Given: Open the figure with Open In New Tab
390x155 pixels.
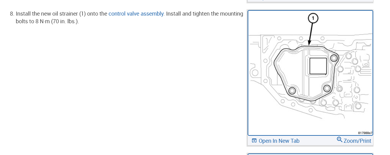Looking at the screenshot, I should coord(279,141).
